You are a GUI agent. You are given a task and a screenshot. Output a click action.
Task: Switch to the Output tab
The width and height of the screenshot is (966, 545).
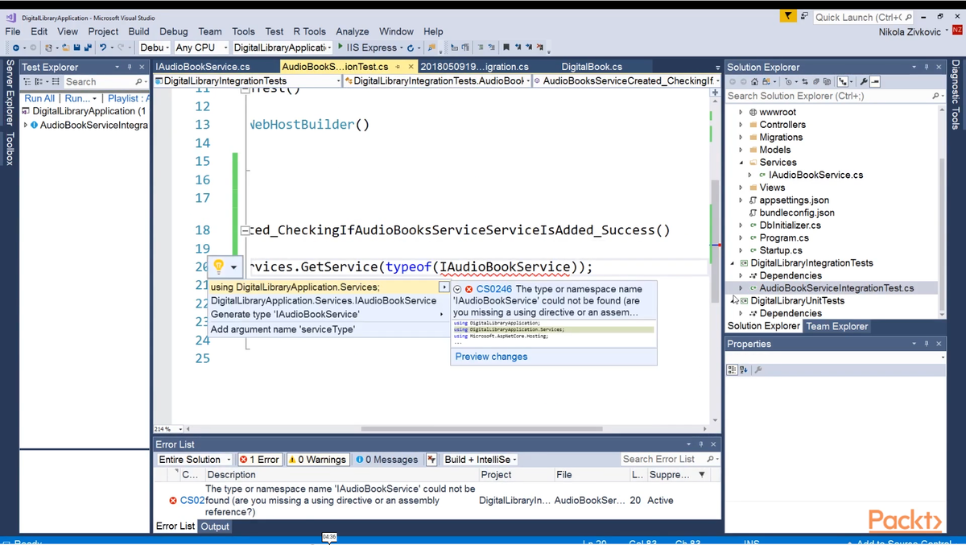tap(215, 526)
